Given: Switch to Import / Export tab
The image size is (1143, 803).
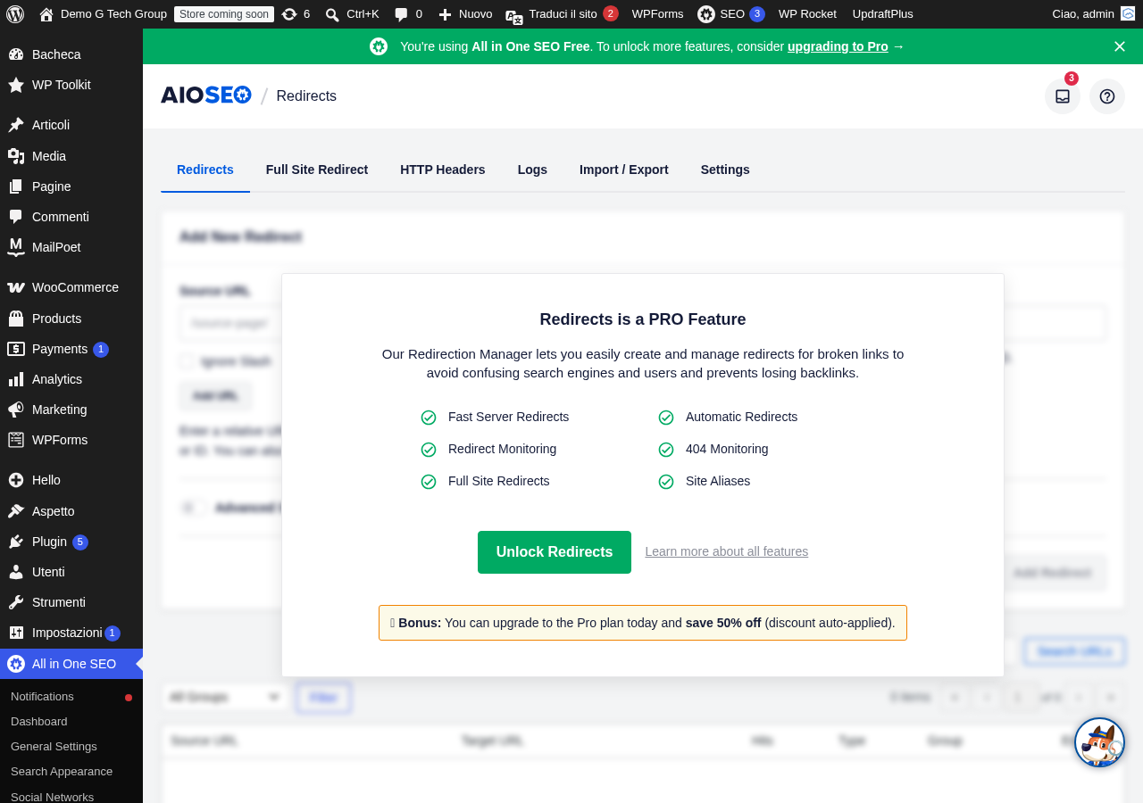Looking at the screenshot, I should tap(624, 170).
